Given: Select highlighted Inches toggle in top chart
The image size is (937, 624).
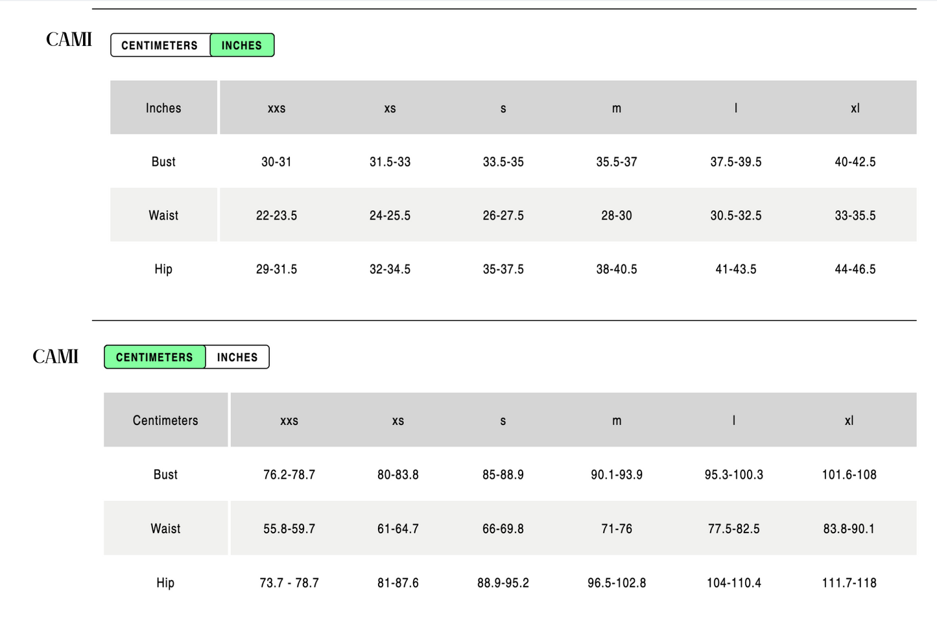Looking at the screenshot, I should 242,45.
